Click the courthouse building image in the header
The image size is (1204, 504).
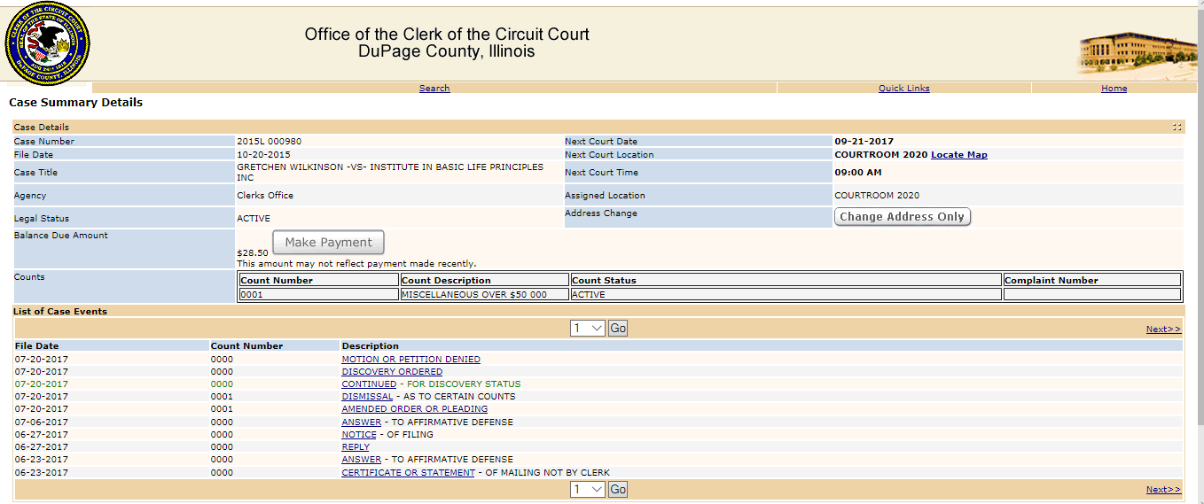coord(1137,55)
